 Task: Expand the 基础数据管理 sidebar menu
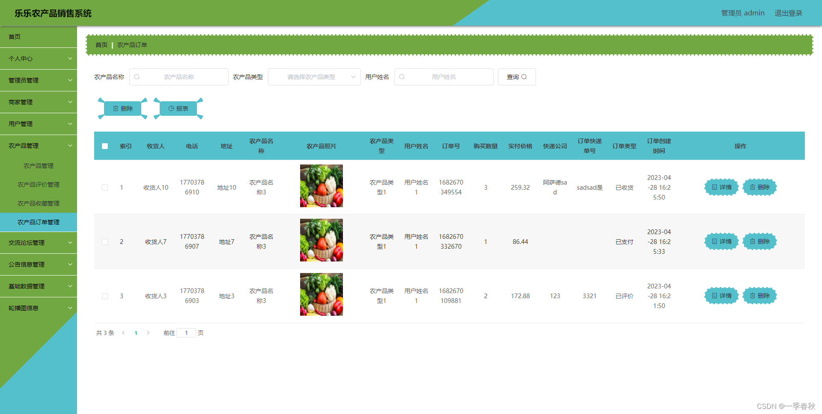39,286
